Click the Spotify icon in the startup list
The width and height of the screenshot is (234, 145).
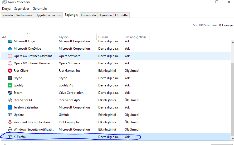pos(10,85)
